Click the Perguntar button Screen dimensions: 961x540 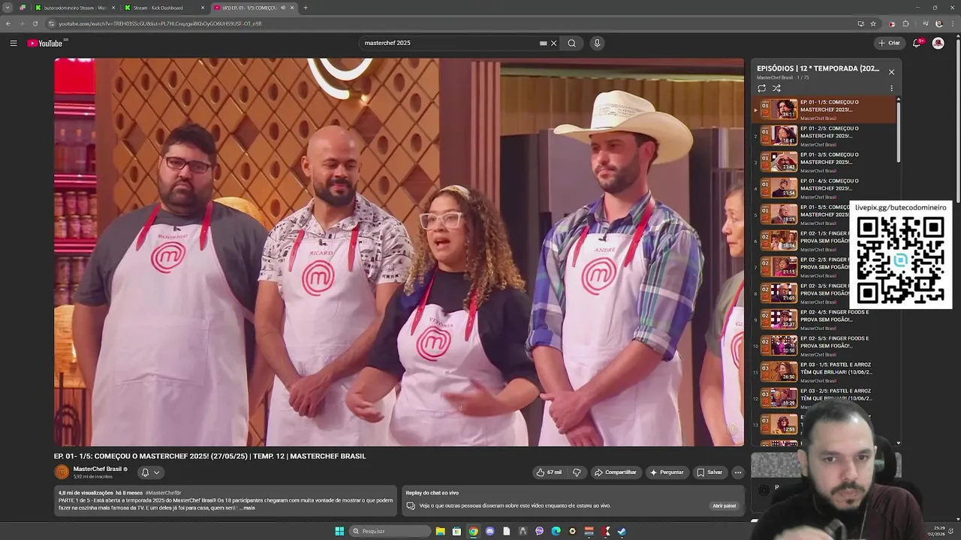click(x=667, y=472)
